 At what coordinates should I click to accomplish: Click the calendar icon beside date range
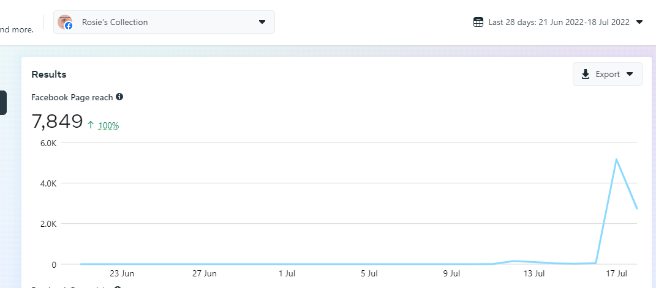[478, 22]
